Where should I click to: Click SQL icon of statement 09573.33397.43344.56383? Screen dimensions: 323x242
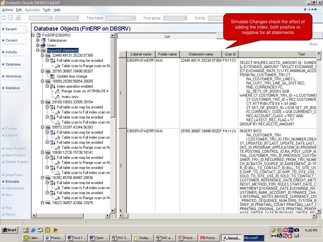point(48,127)
